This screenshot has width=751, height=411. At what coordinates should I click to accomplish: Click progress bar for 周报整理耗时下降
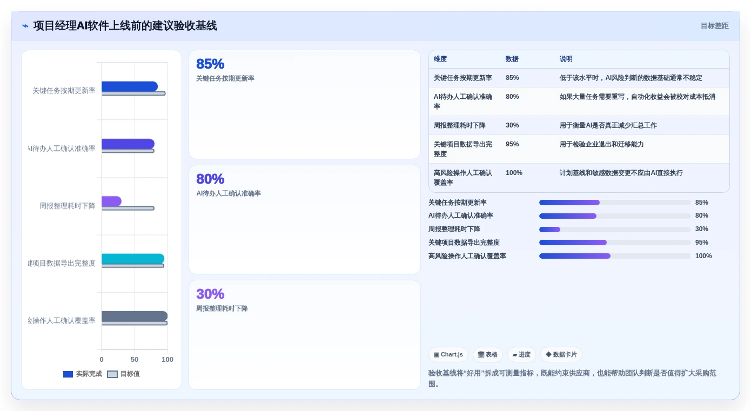pos(615,230)
